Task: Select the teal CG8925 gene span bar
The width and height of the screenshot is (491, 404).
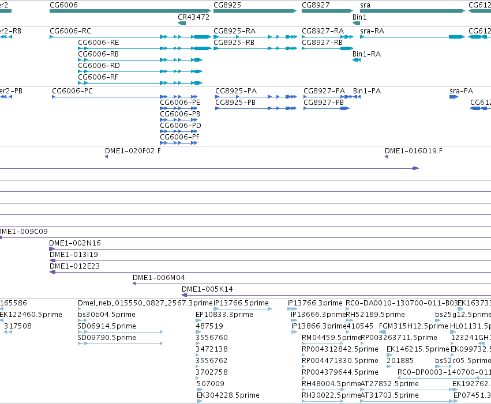Action: tap(255, 11)
